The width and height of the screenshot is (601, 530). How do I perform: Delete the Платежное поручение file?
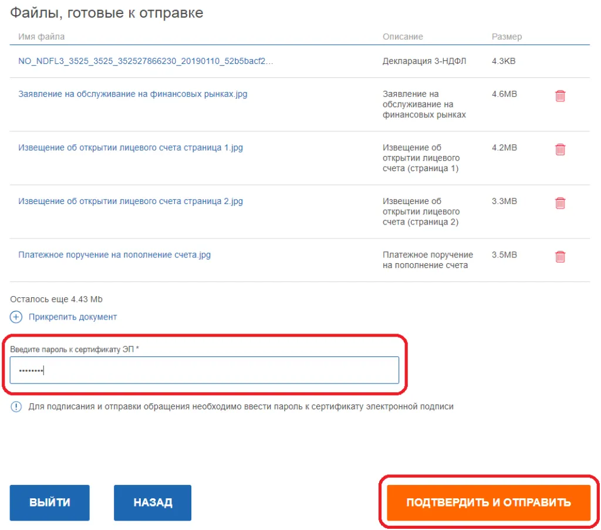pos(560,257)
